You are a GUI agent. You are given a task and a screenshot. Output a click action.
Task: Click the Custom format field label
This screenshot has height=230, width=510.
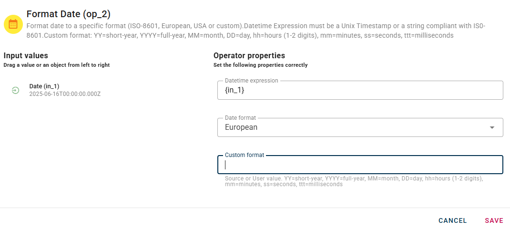click(245, 155)
